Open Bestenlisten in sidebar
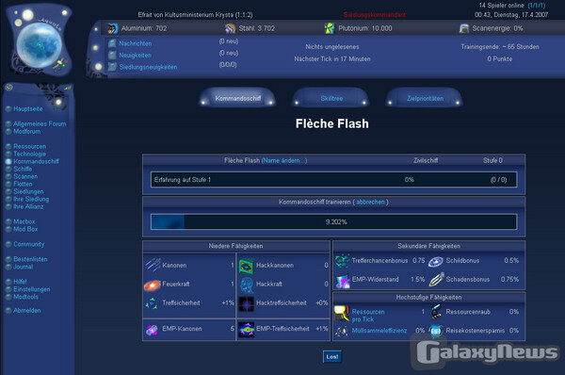565x375 pixels. pyautogui.click(x=30, y=259)
